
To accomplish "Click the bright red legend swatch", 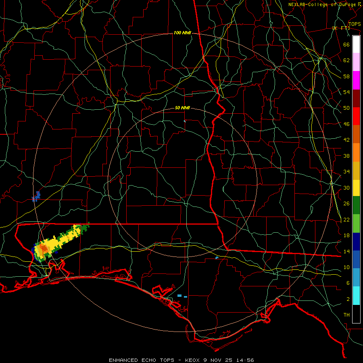I will coord(356,116).
